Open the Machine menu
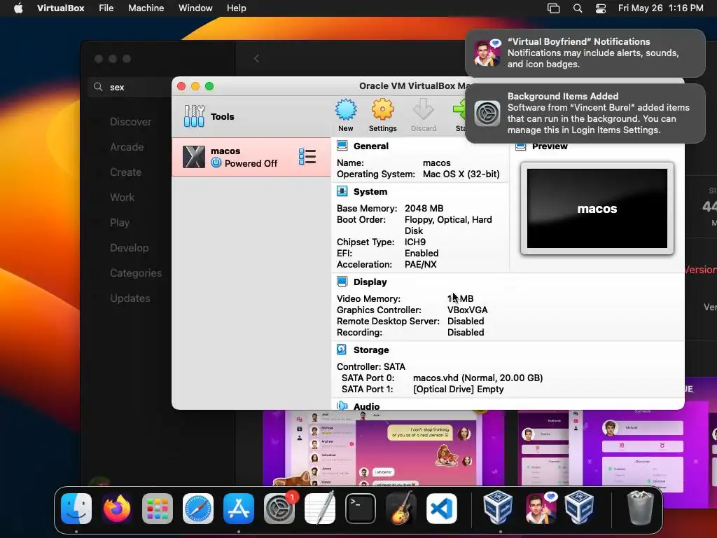Screen dimensions: 717x538 pyautogui.click(x=146, y=8)
